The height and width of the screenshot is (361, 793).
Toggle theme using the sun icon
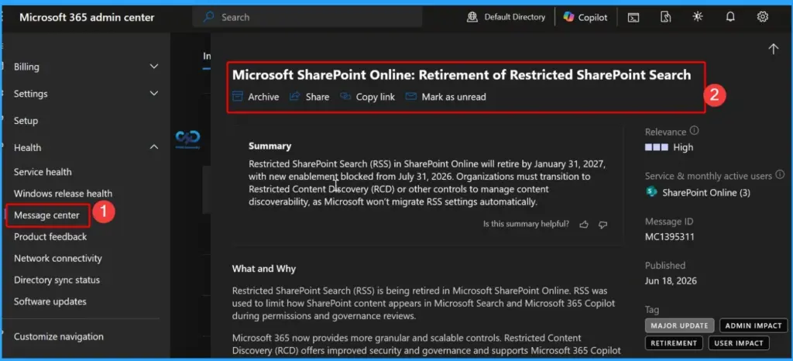[x=698, y=17]
